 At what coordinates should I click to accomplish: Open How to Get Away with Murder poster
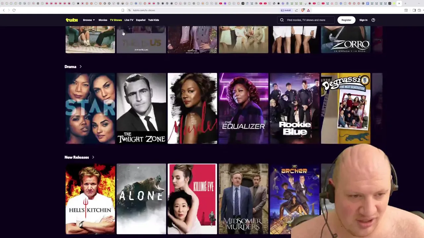tap(192, 108)
